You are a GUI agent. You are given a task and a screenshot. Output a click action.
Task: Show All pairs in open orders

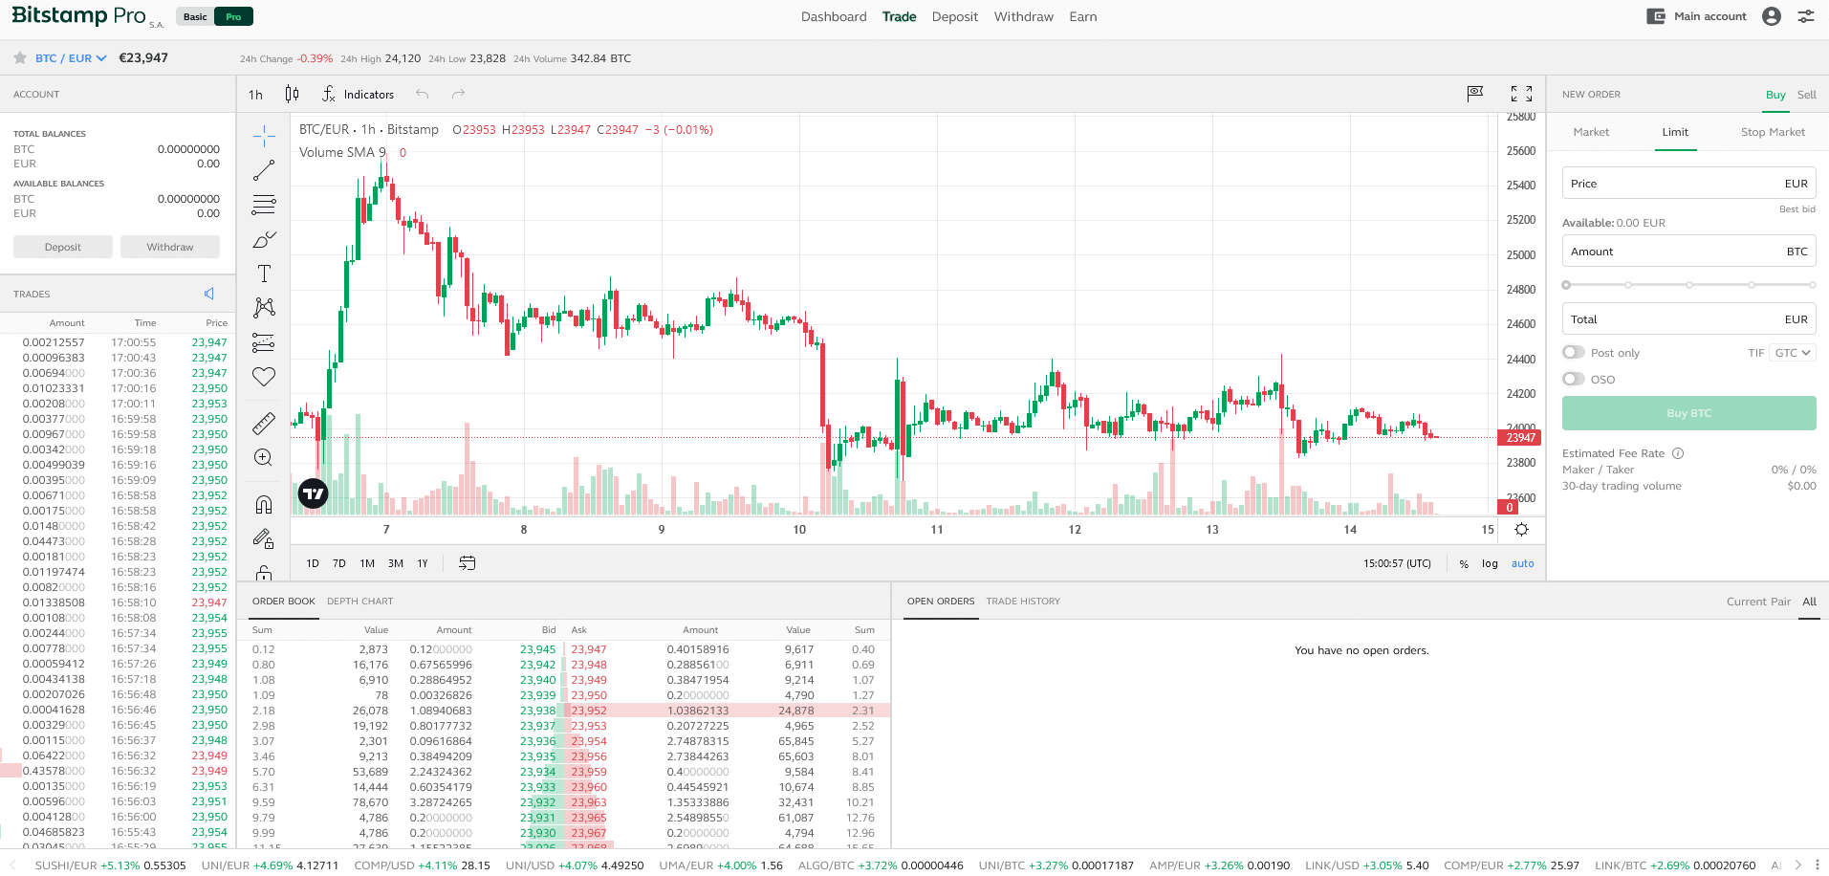click(x=1809, y=602)
